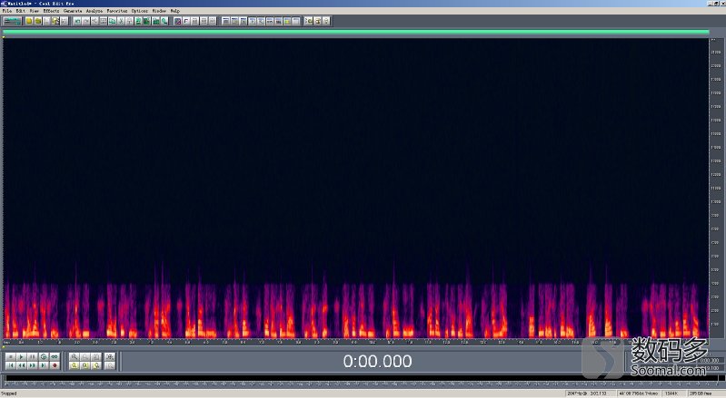The width and height of the screenshot is (726, 398).
Task: Click the vertical frequency ruler on right
Action: pos(716,189)
